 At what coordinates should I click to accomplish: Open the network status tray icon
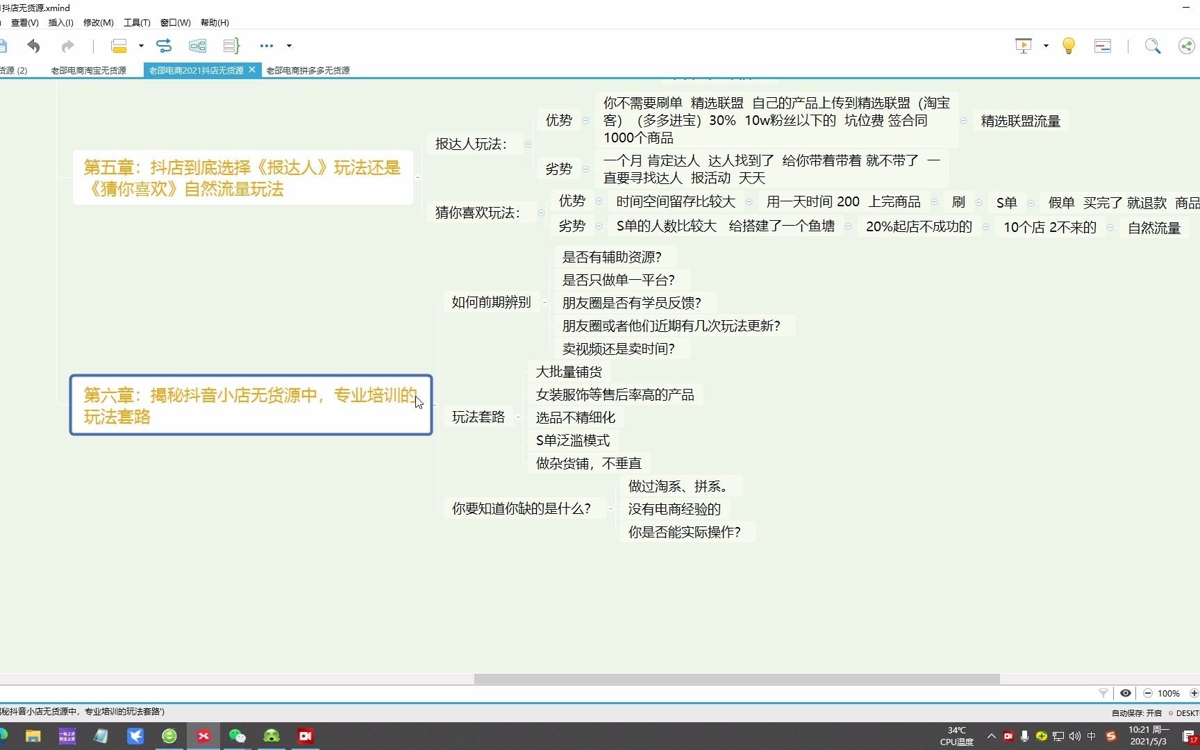click(x=1058, y=736)
